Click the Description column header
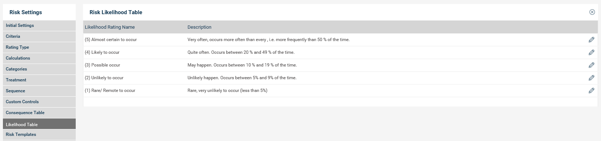This screenshot has width=601, height=141. (x=199, y=27)
